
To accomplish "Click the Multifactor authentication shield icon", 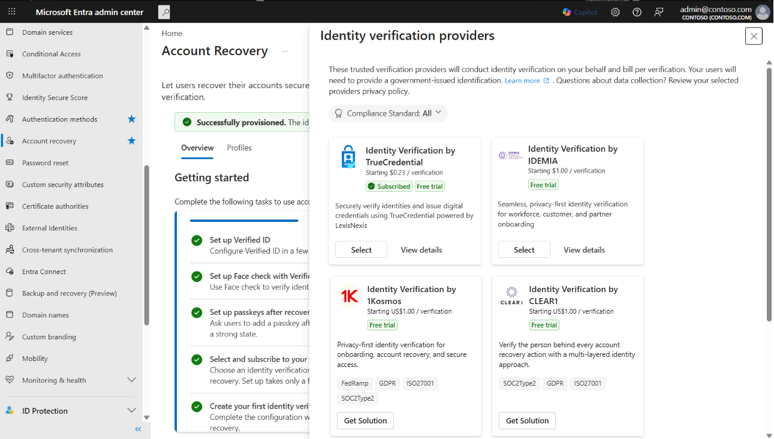I will (x=10, y=76).
